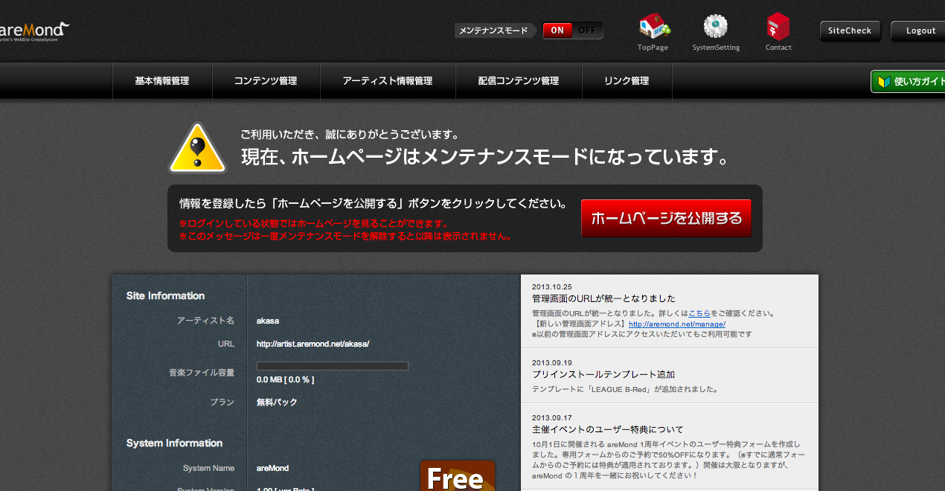945x491 pixels.
Task: Click the news date 2013.10.25
Action: coord(551,286)
